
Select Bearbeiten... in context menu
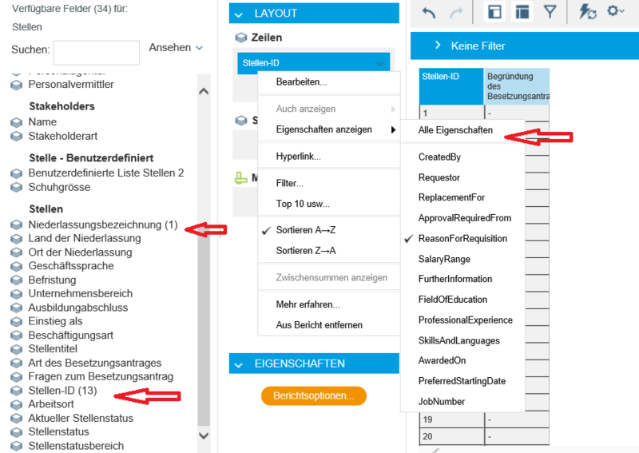tap(301, 82)
